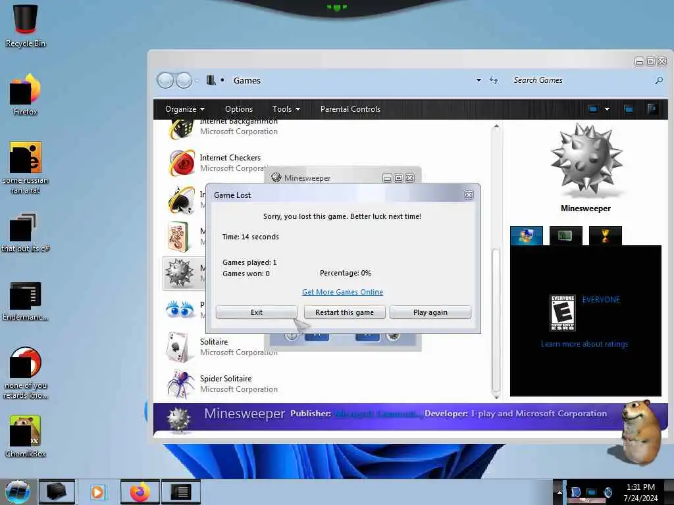This screenshot has width=674, height=505.
Task: Open the Recycle Bin desktop icon
Action: coord(25,26)
